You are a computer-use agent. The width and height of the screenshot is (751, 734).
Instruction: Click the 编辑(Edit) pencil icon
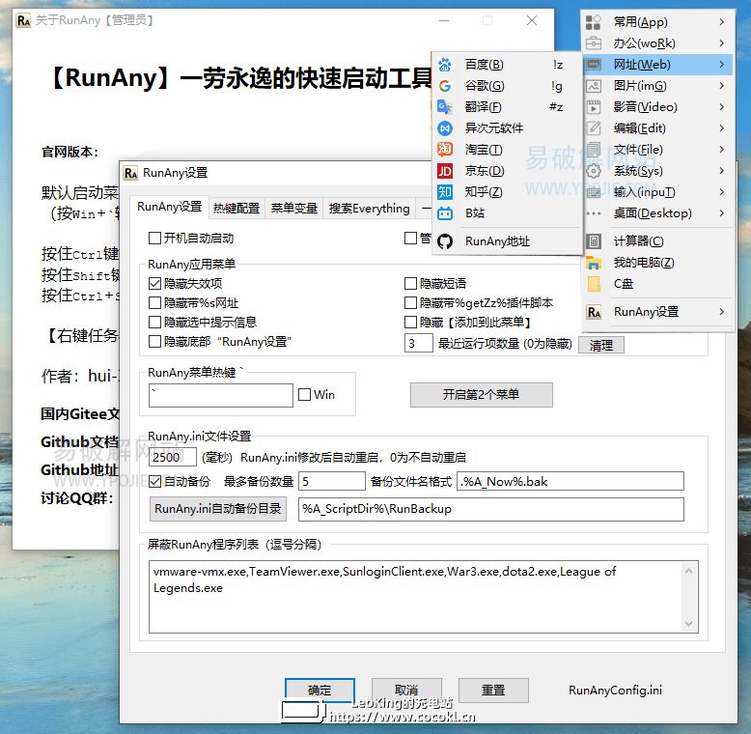(594, 128)
